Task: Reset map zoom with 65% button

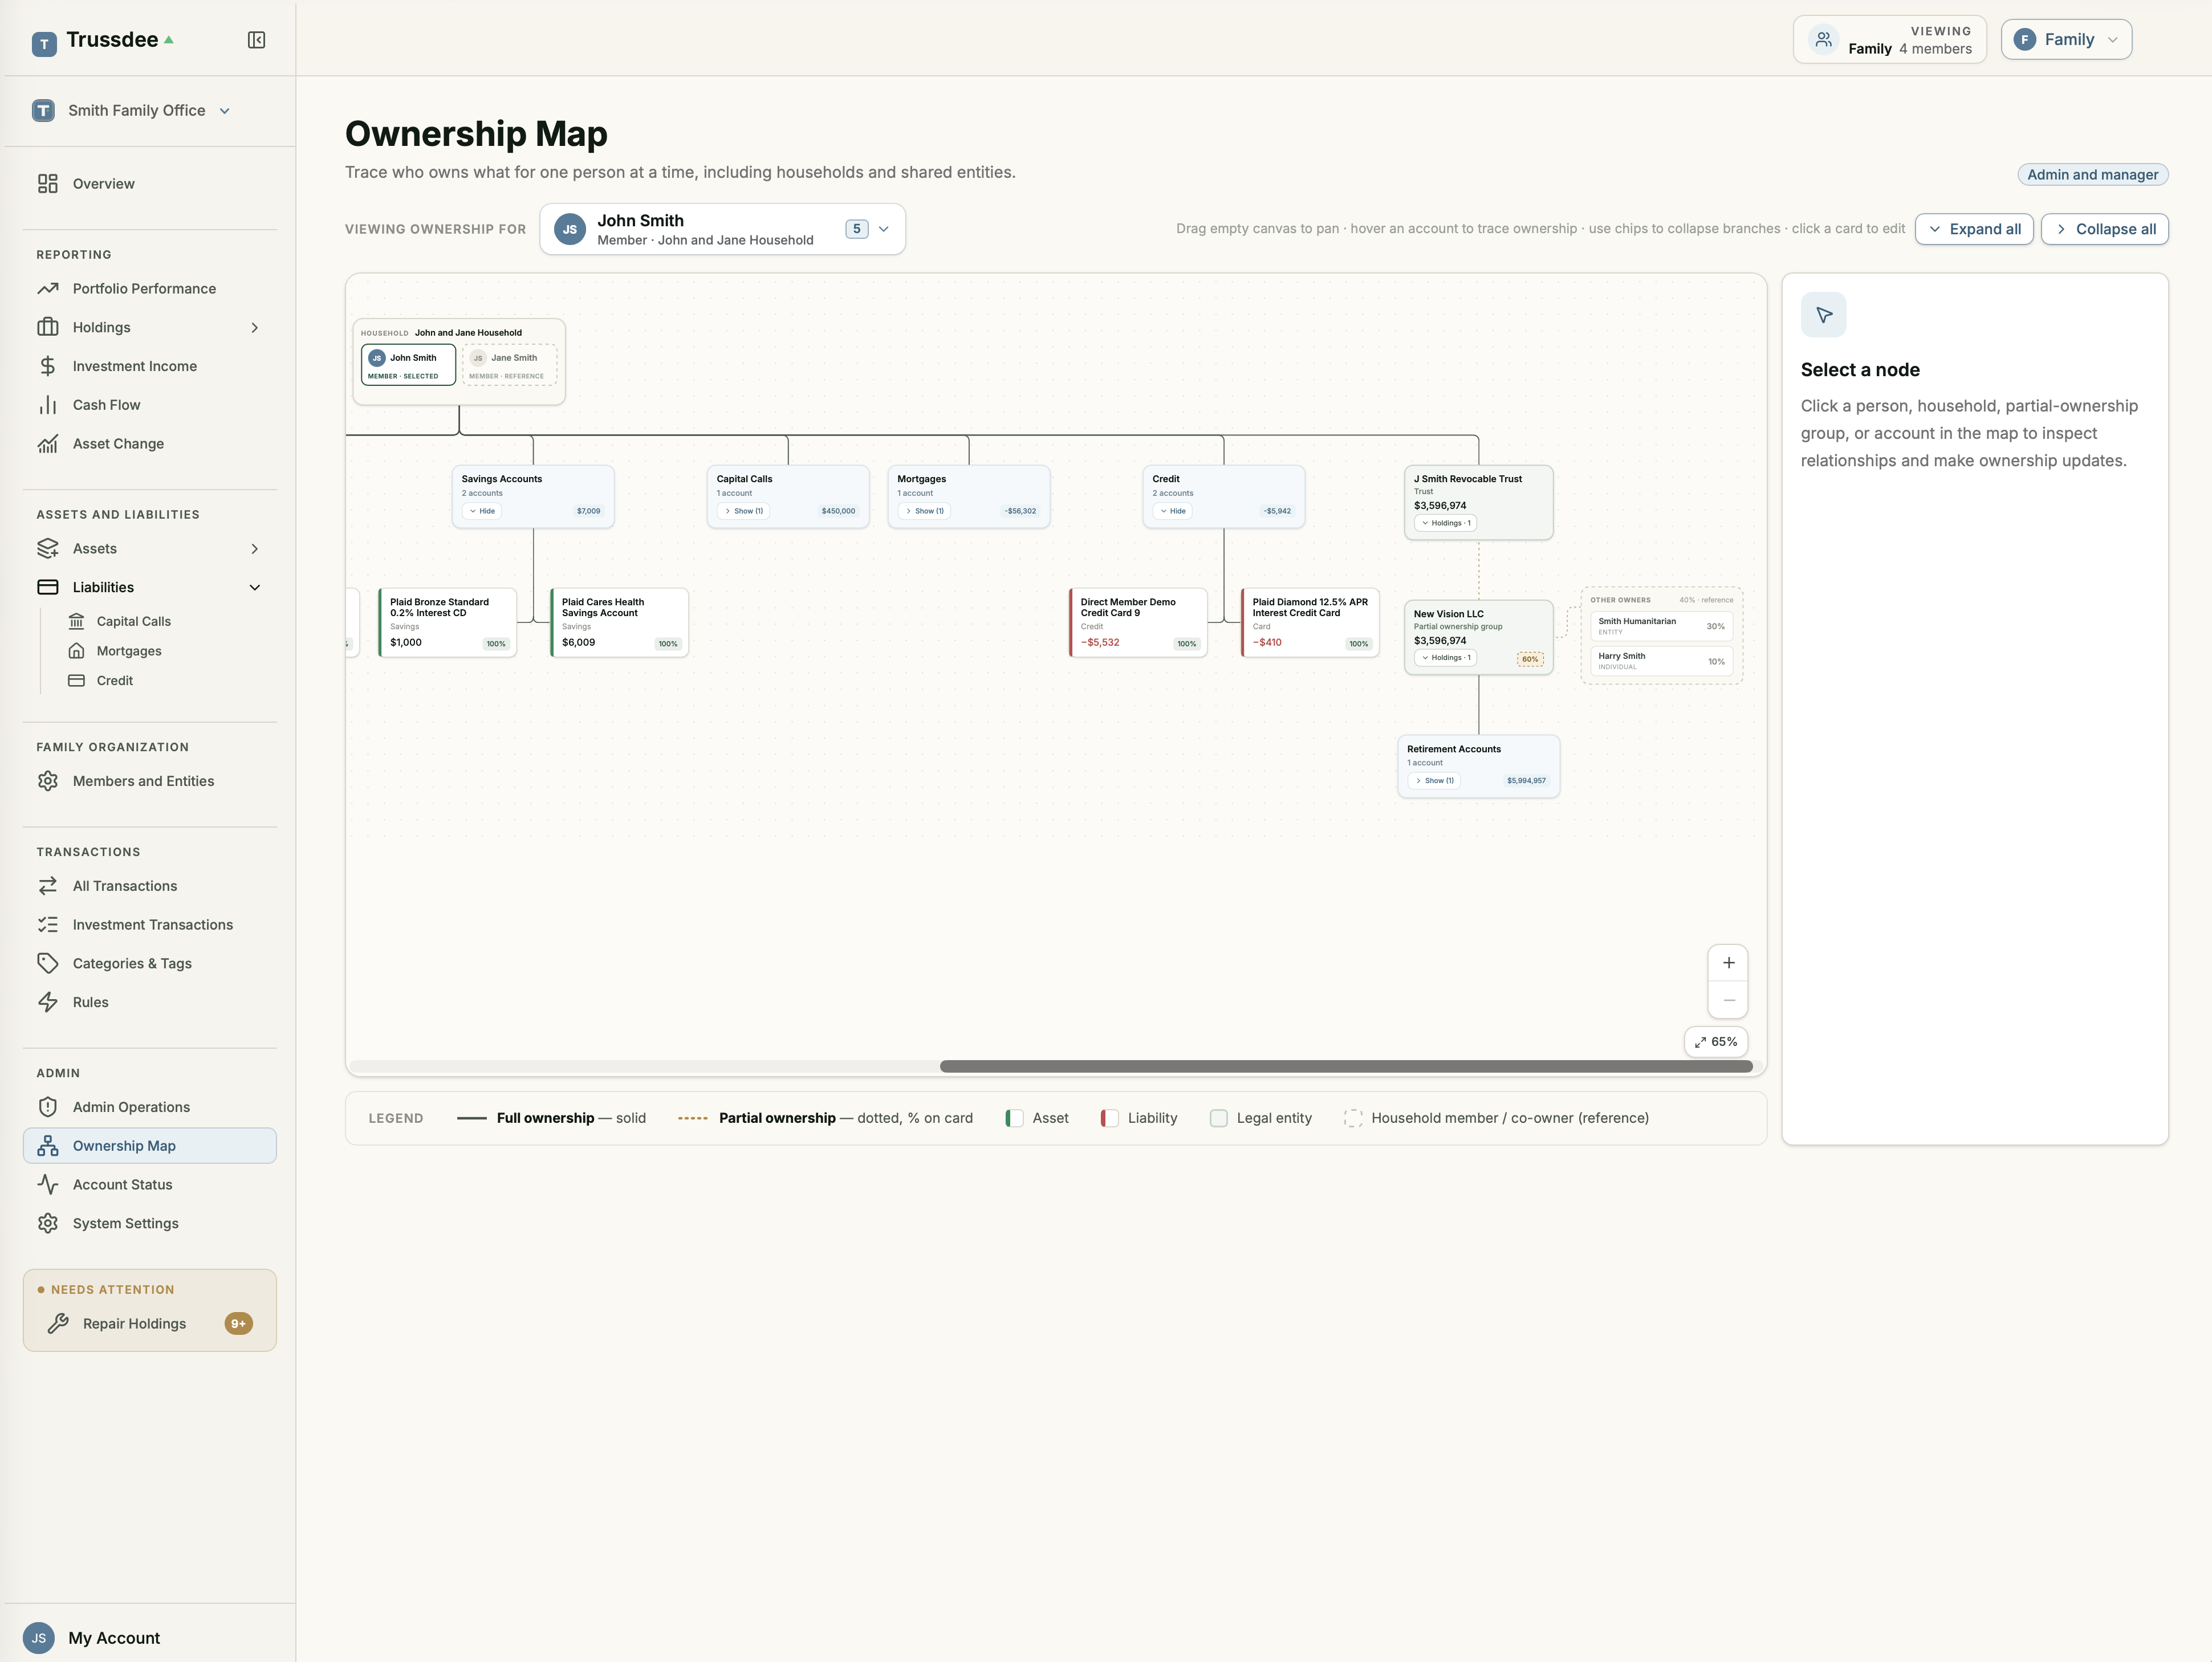Action: (x=1716, y=1042)
